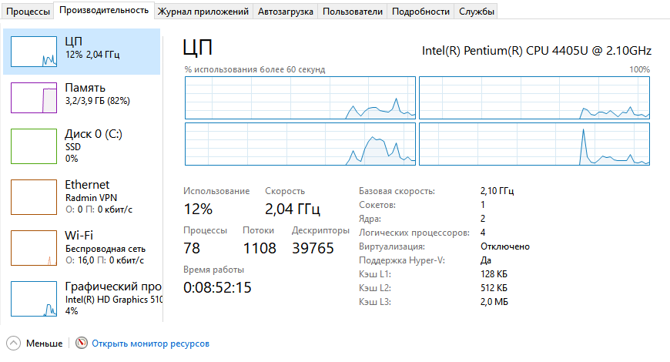670x362 pixels.
Task: Select the Ethernet Radmin VPN graph icon
Action: (35, 196)
